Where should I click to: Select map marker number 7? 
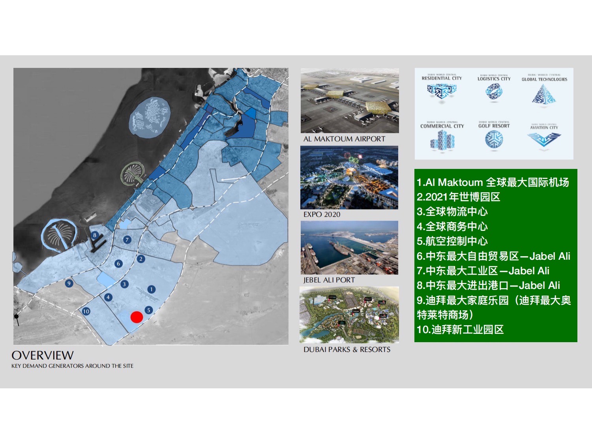pyautogui.click(x=127, y=240)
